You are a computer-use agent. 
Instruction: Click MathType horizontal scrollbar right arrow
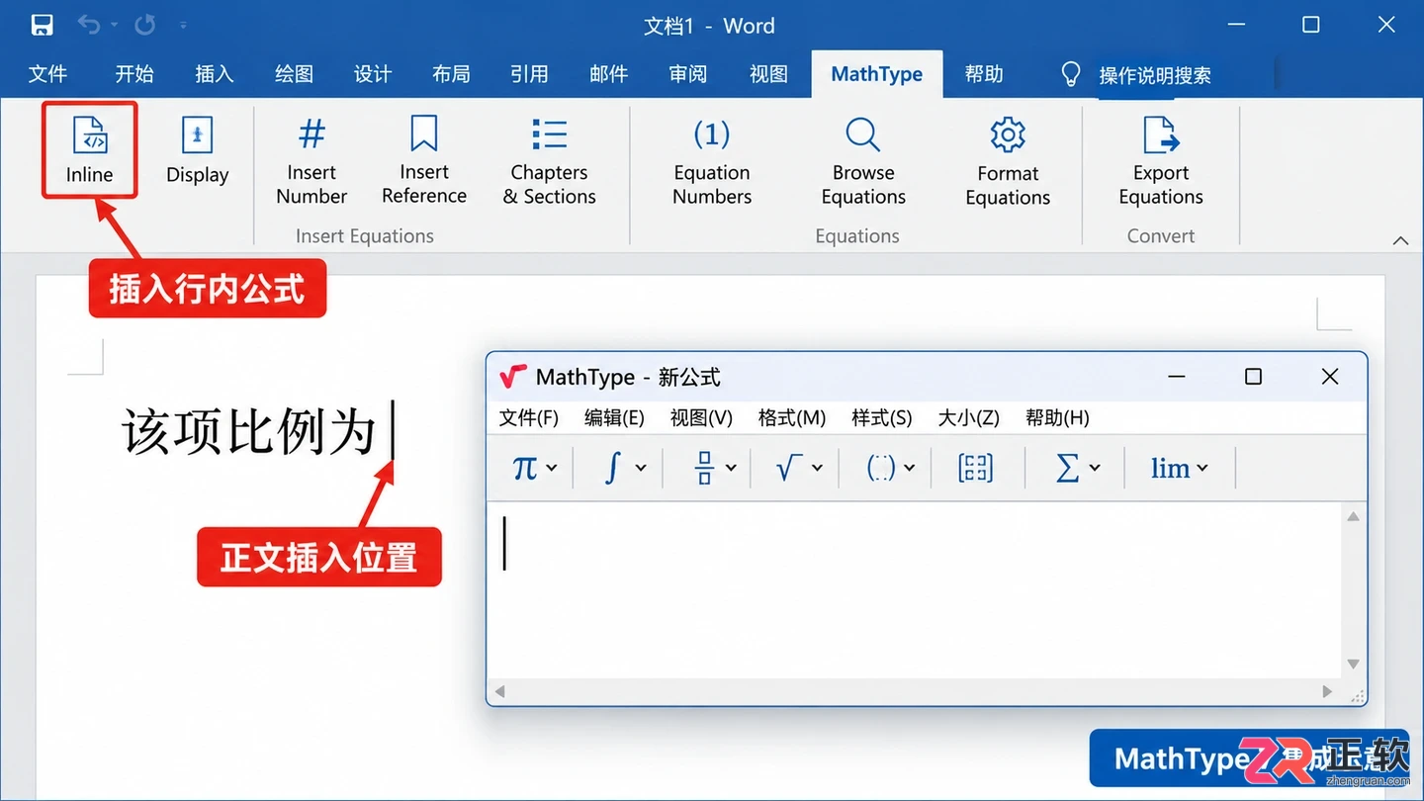pos(1327,691)
